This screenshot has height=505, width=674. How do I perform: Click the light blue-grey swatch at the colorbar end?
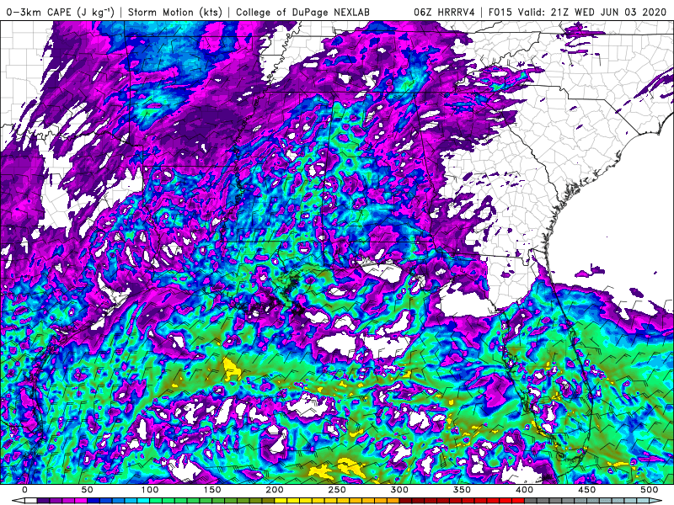[x=643, y=501]
